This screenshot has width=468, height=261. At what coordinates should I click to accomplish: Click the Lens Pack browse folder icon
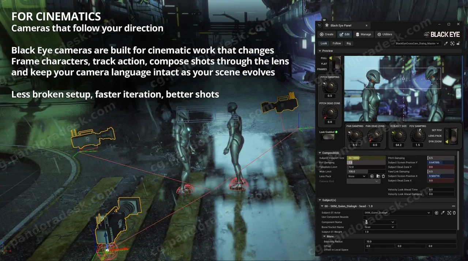tap(378, 176)
